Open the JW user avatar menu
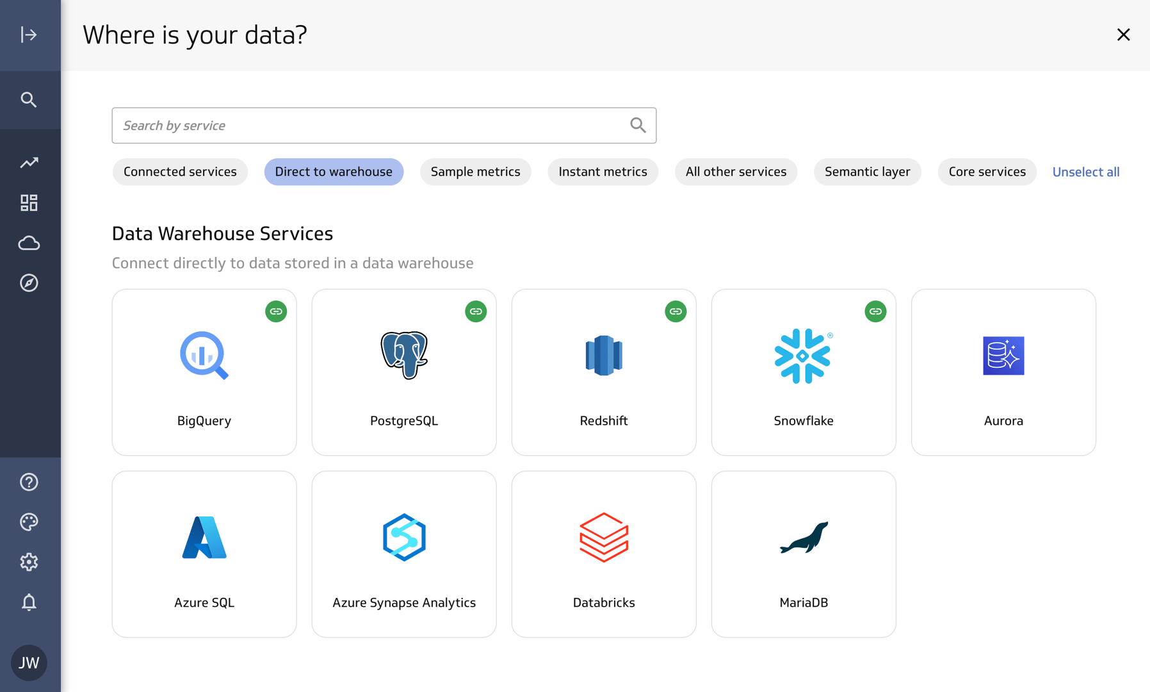1150x692 pixels. 29,663
